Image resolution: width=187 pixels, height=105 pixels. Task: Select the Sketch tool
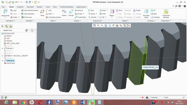pyautogui.click(x=64, y=13)
